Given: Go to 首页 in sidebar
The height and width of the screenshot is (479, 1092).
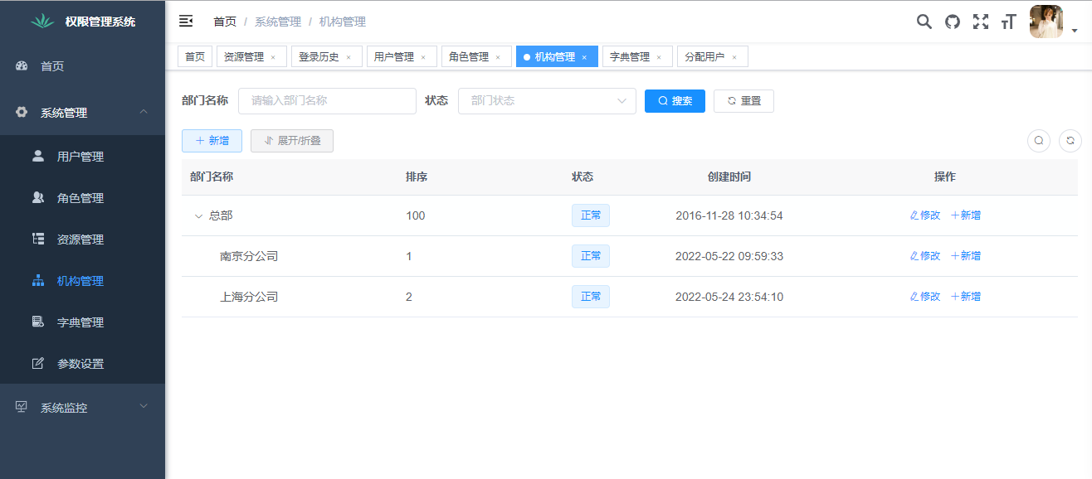Looking at the screenshot, I should tap(82, 66).
